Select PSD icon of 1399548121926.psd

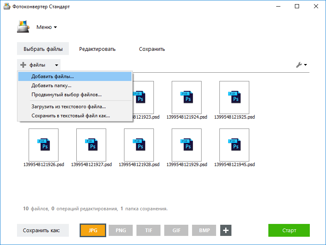point(44,145)
